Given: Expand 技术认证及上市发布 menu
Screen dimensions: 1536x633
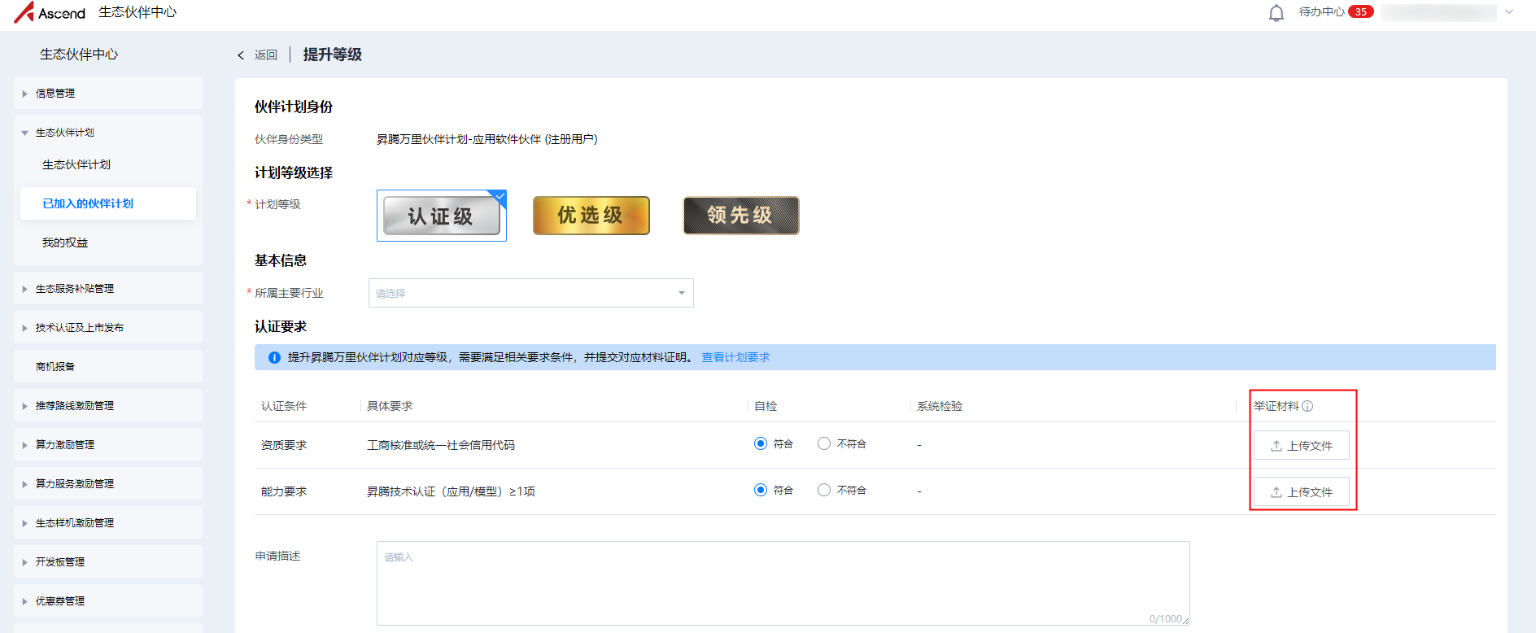Looking at the screenshot, I should point(108,328).
